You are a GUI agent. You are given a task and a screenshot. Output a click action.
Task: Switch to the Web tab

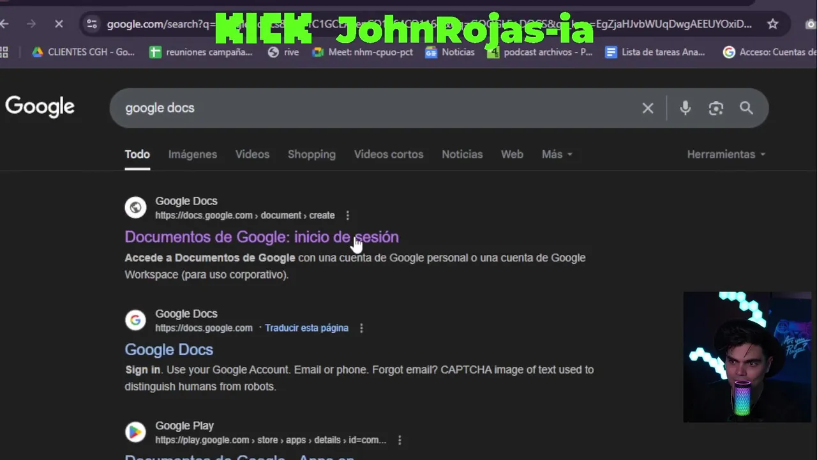coord(512,155)
